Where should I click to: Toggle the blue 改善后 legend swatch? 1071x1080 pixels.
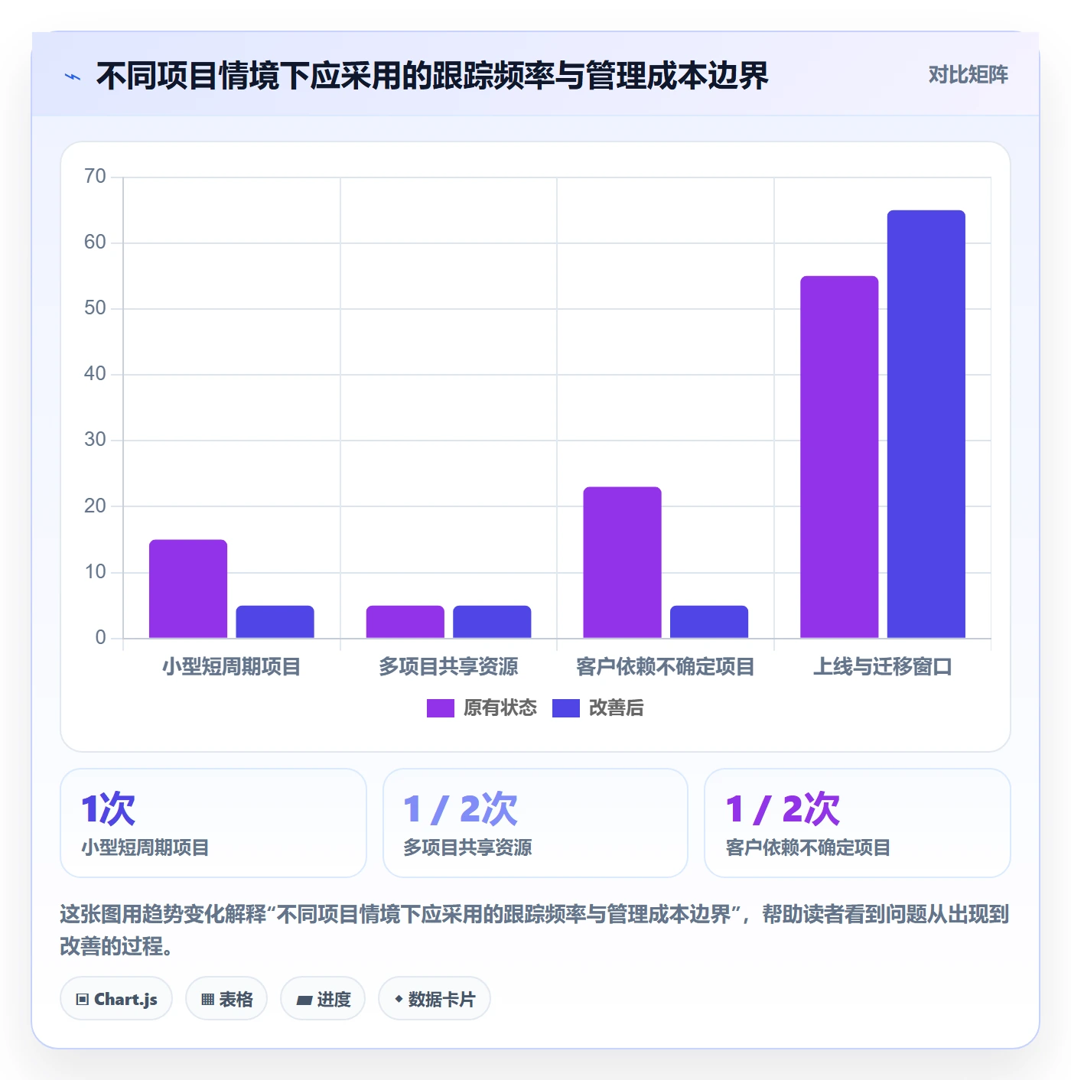click(566, 708)
